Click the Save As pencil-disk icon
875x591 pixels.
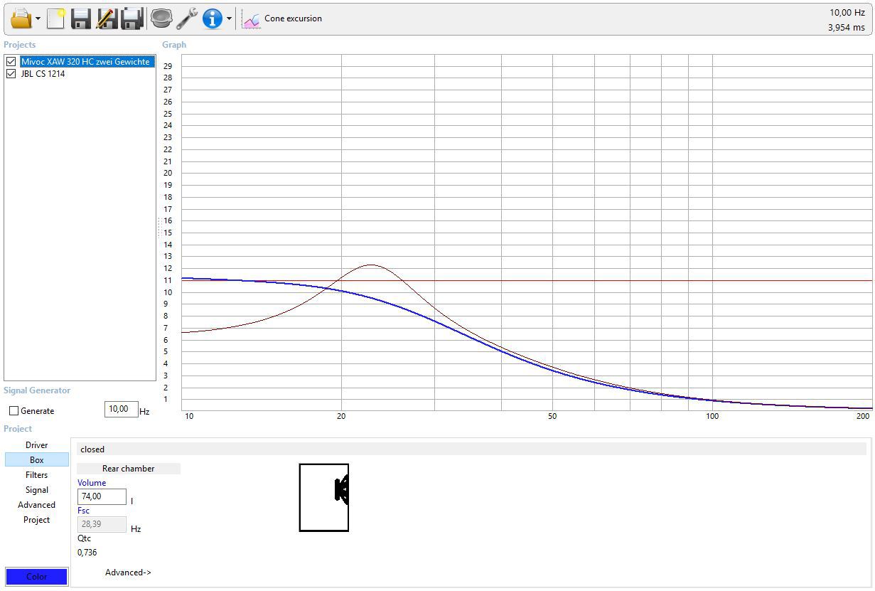point(107,18)
